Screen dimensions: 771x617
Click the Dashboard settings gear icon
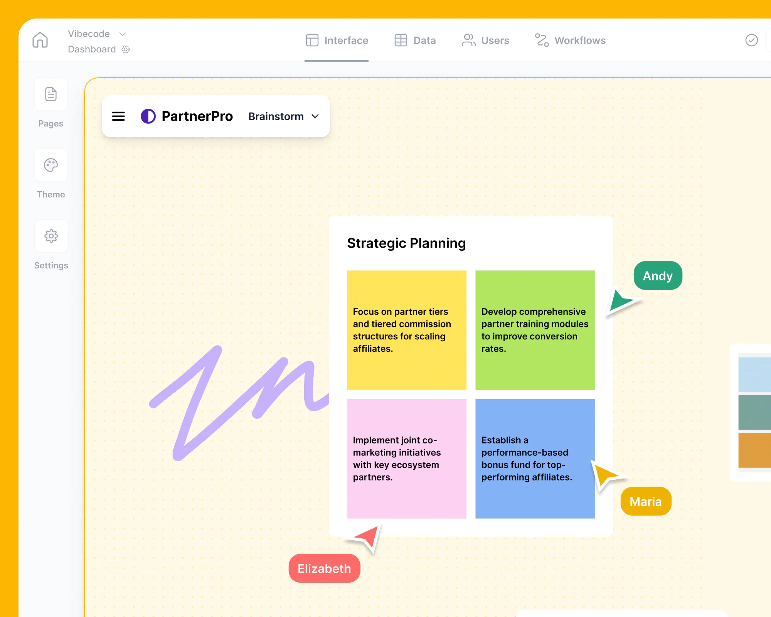click(x=126, y=49)
